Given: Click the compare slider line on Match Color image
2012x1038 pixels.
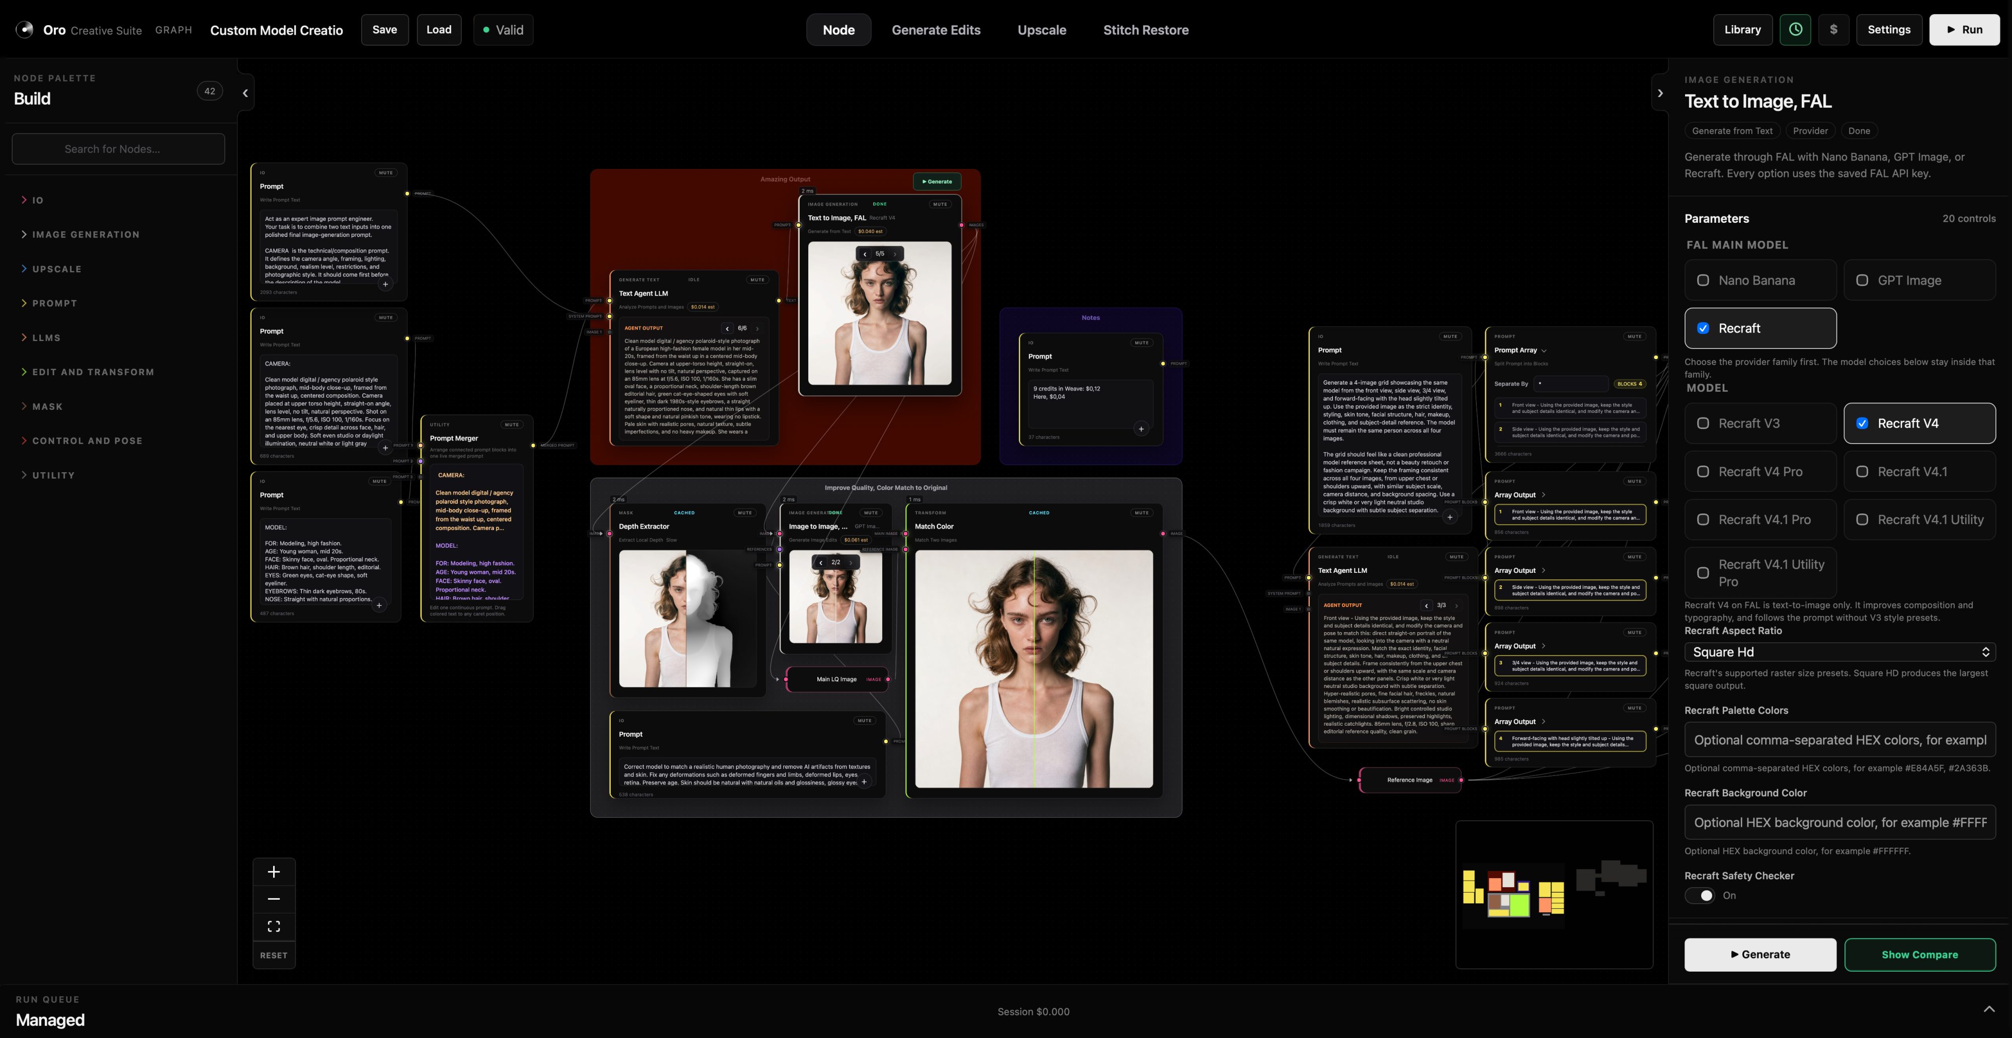Looking at the screenshot, I should point(1034,668).
